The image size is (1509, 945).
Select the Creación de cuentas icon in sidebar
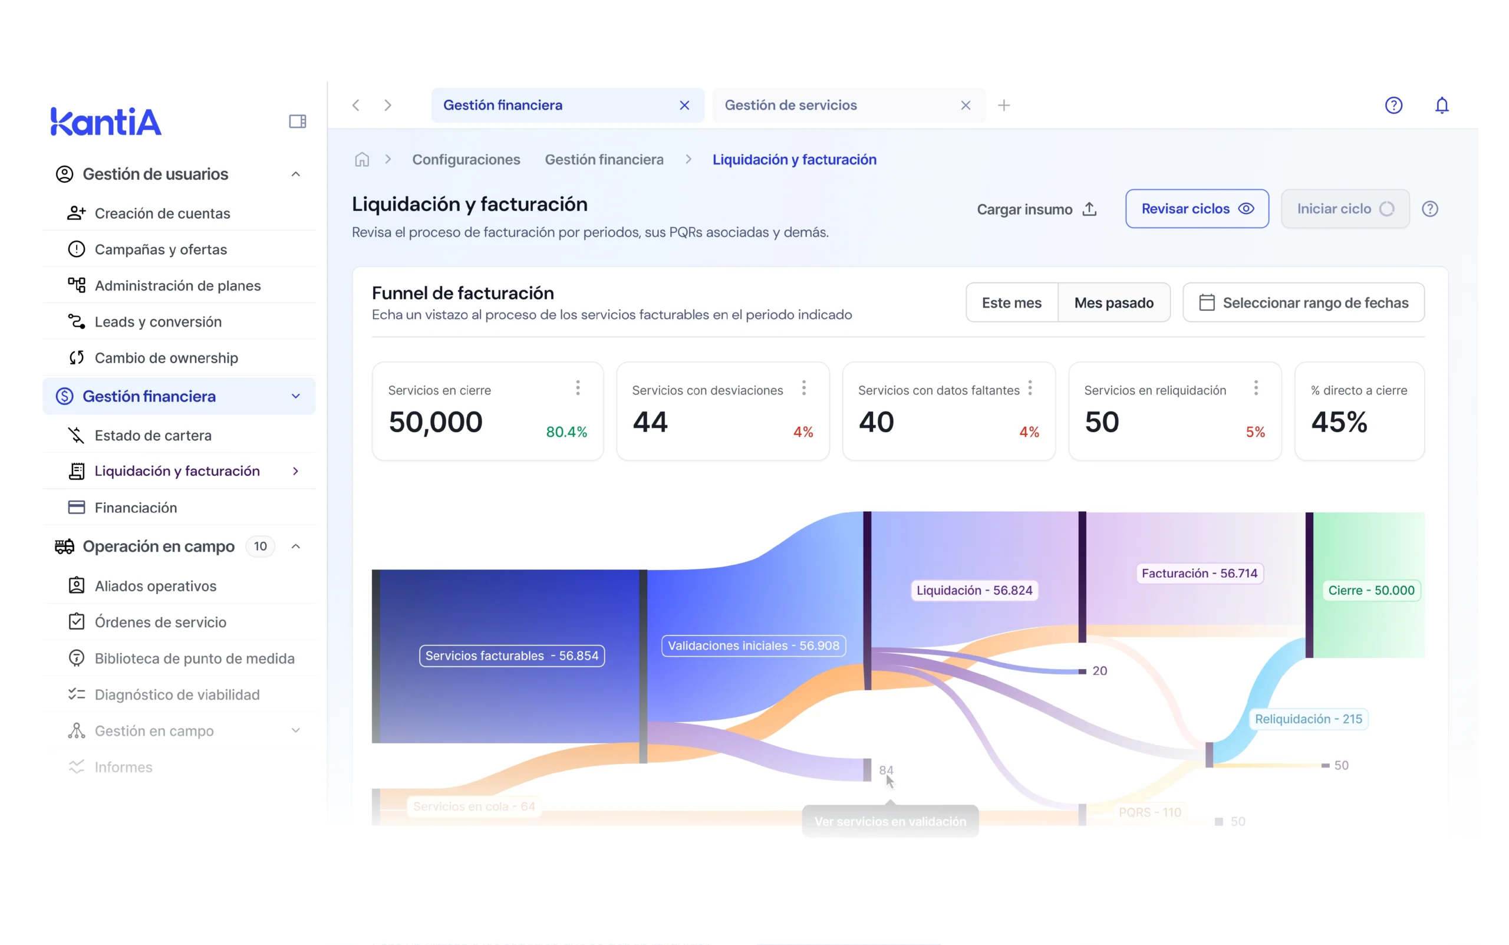pos(77,213)
